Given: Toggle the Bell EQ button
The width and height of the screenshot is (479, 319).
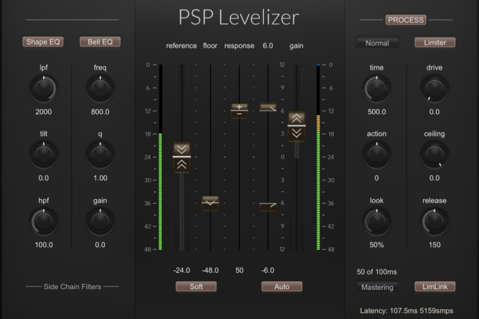Looking at the screenshot, I should coord(100,42).
